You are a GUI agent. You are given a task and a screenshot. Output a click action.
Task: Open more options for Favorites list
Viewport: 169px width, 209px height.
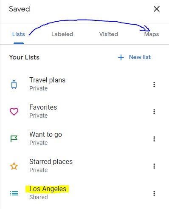pyautogui.click(x=154, y=112)
